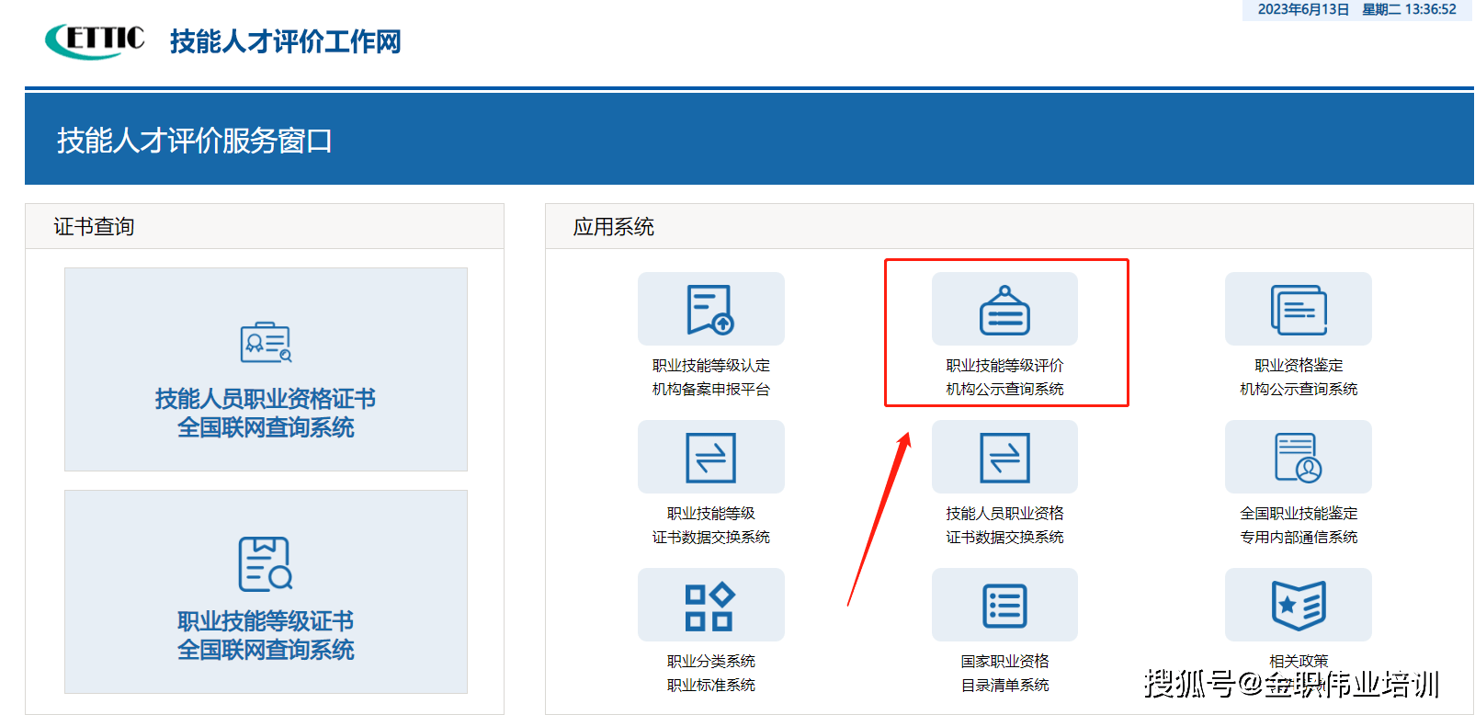Click 职业技能等级评价机构公示查询系统 icon
This screenshot has width=1475, height=715.
click(1004, 310)
